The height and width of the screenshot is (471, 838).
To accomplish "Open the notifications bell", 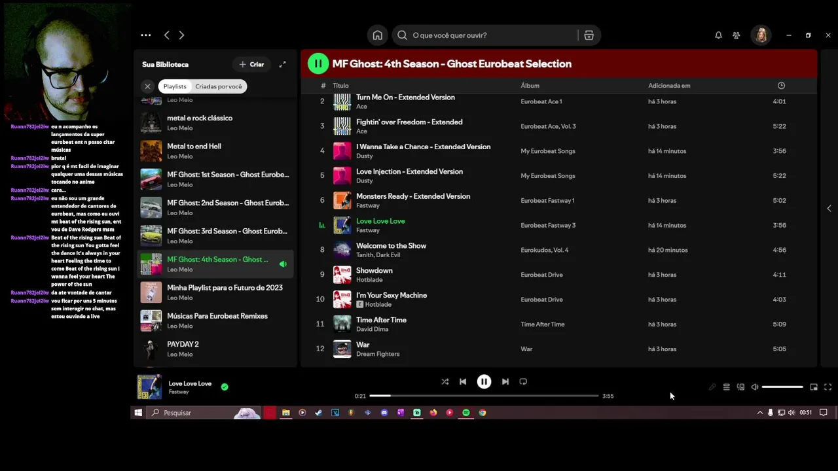I will (718, 35).
